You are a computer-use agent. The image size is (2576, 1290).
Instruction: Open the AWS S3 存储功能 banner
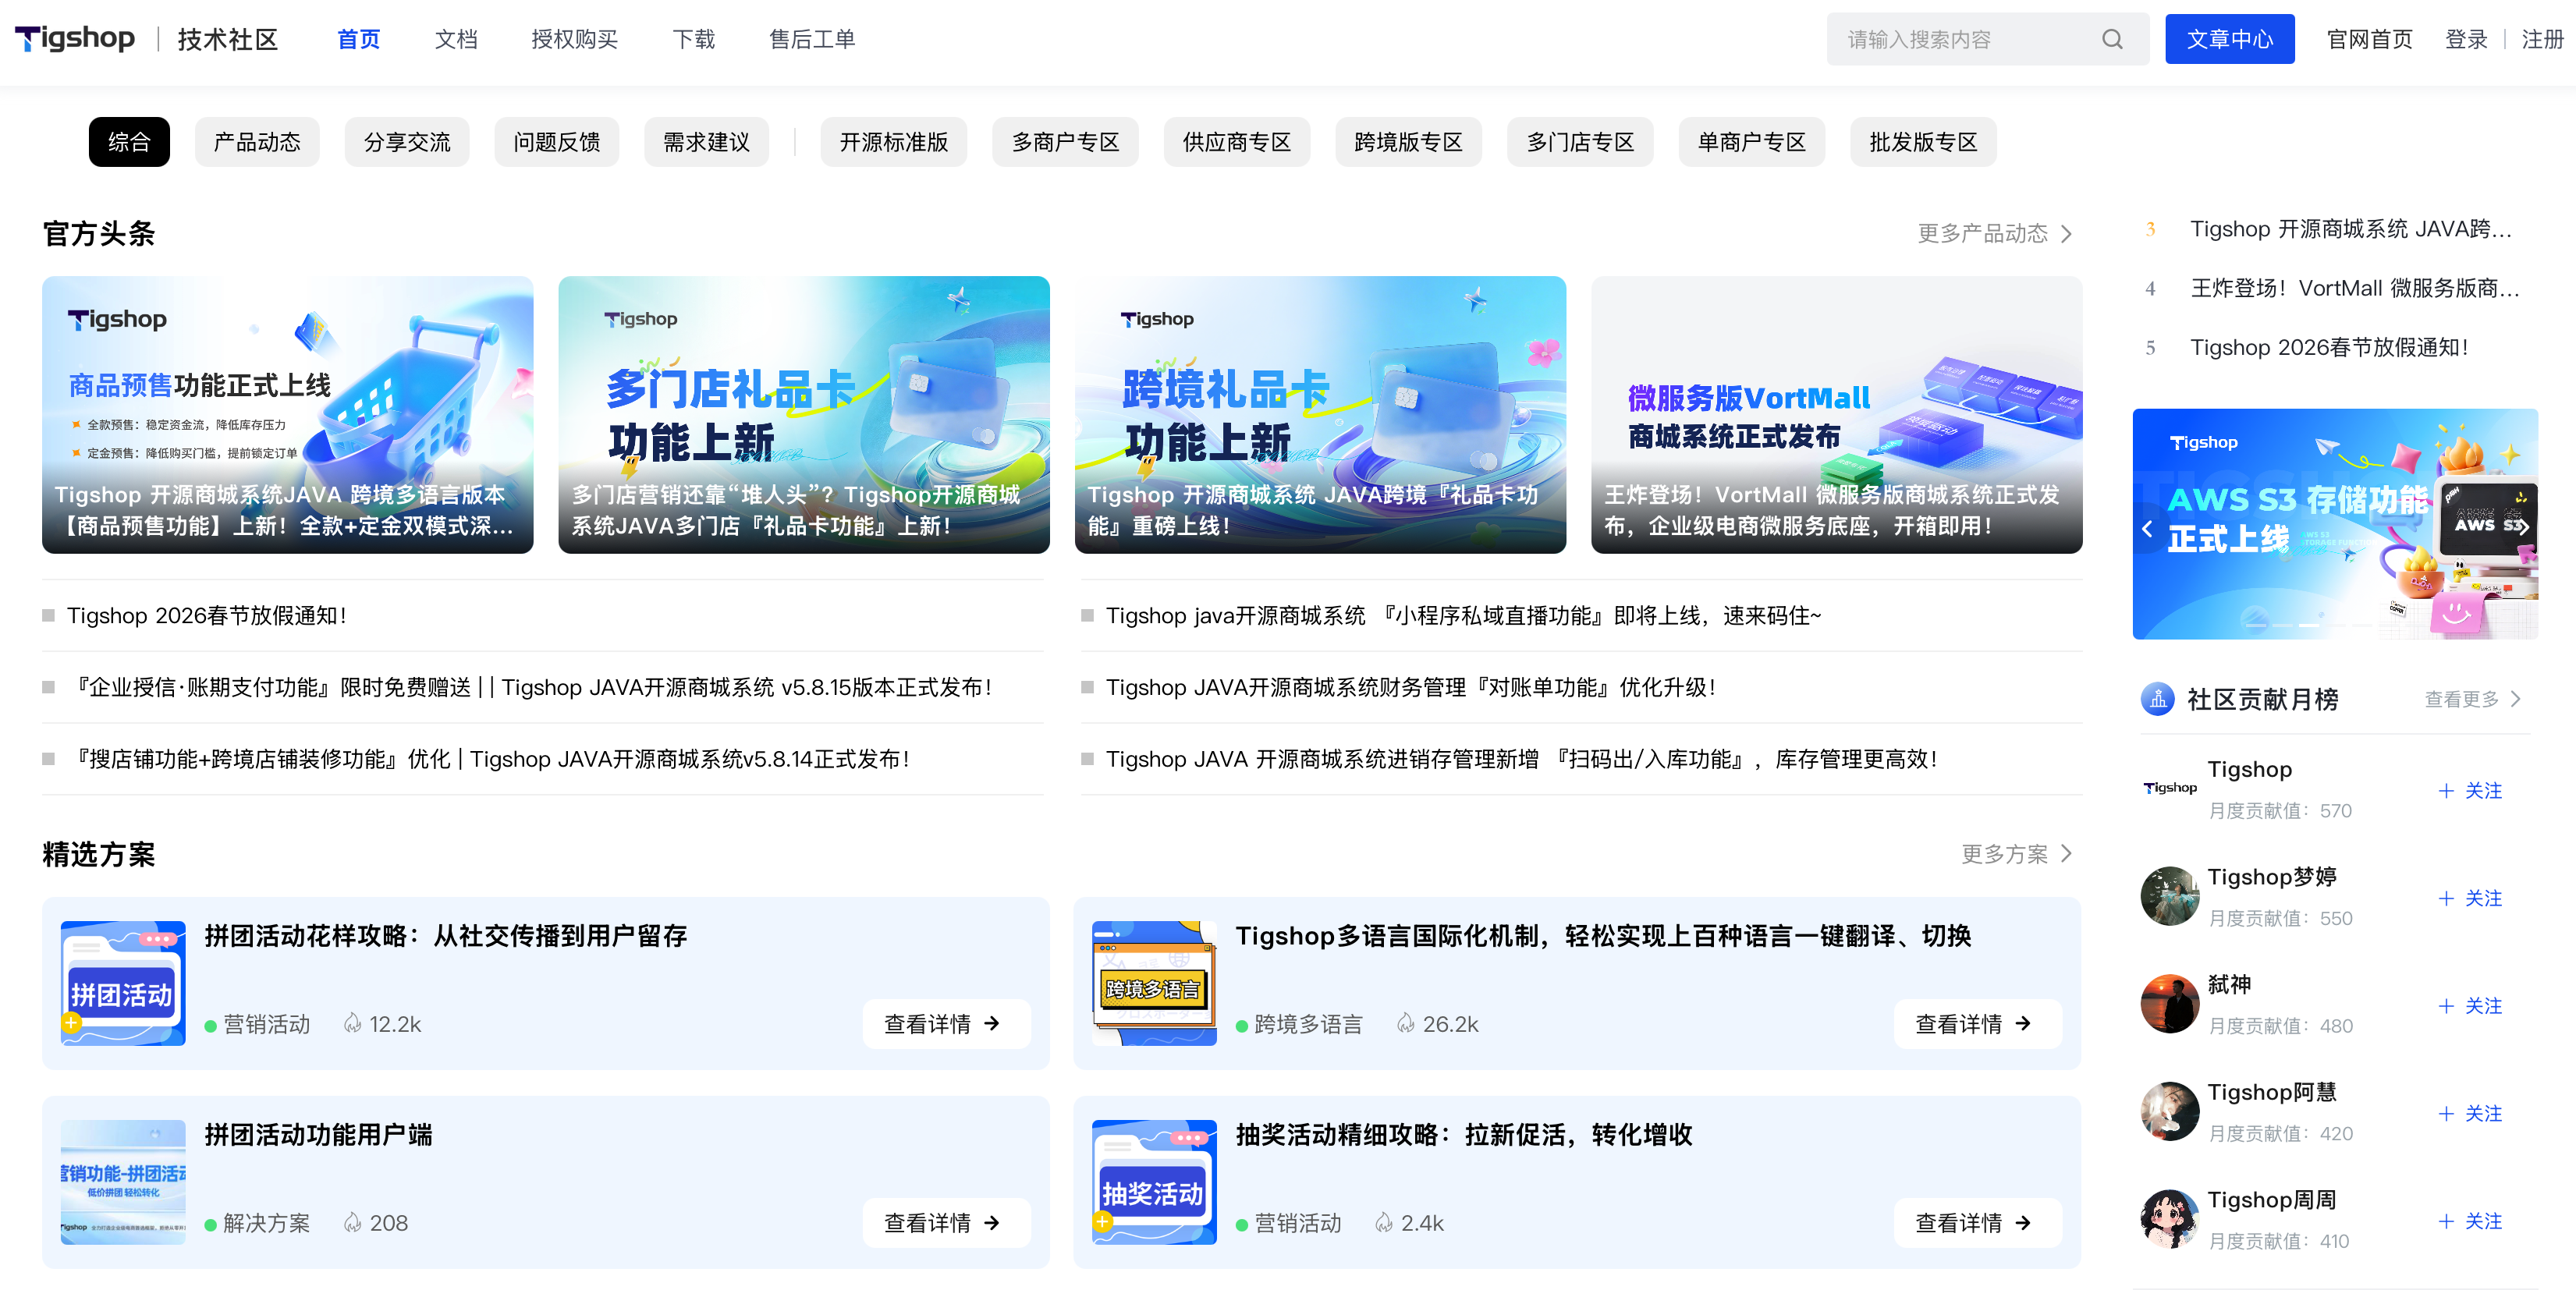(2335, 524)
